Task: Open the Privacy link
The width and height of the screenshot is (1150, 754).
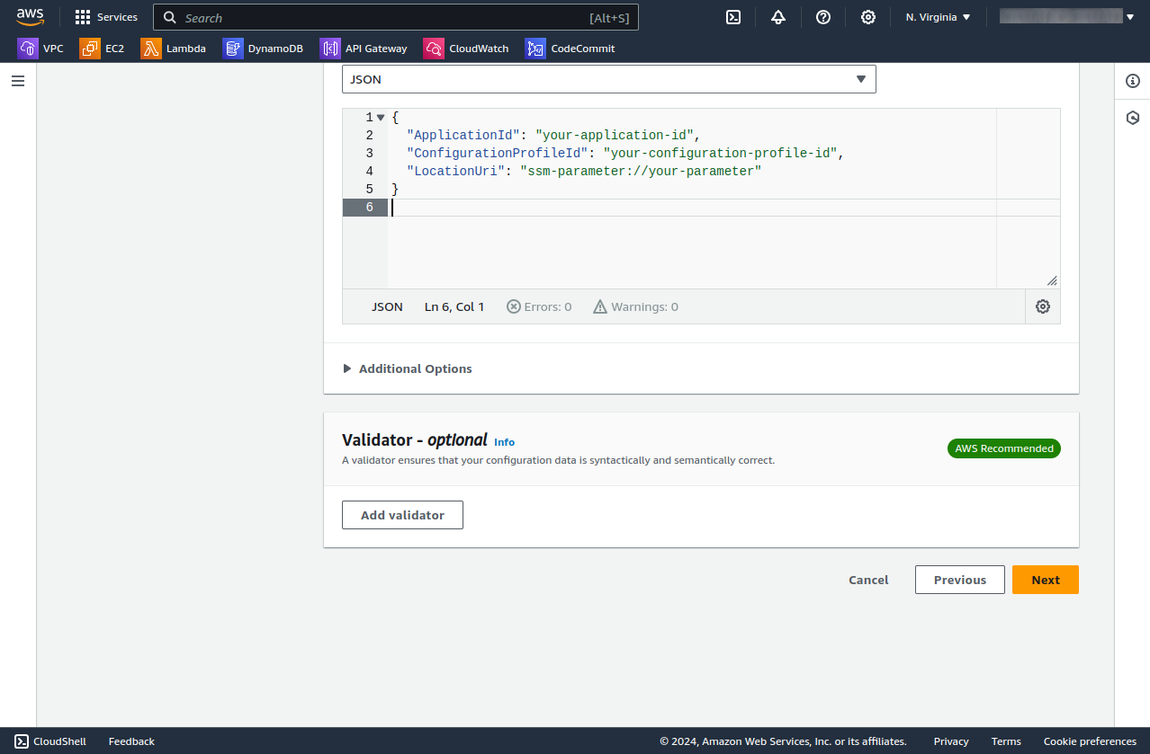Action: coord(951,741)
